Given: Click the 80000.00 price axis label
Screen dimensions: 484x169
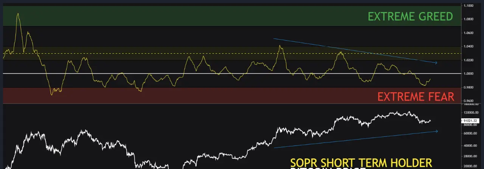Looking at the screenshot, I should click(470, 125).
